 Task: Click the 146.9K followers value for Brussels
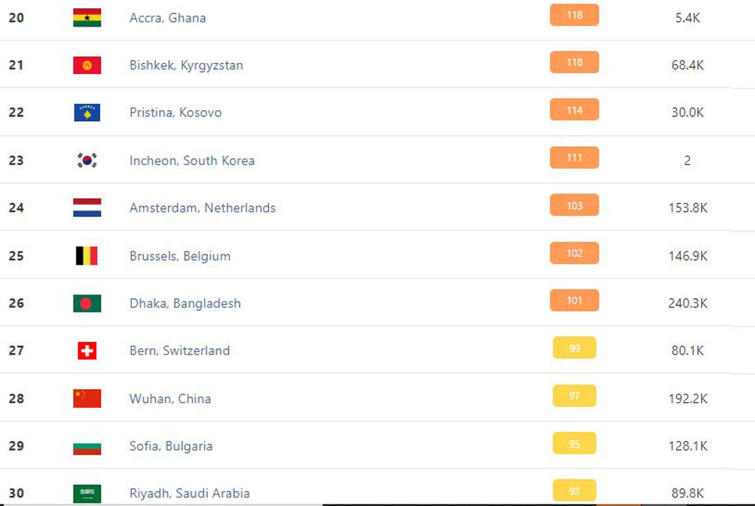(x=688, y=256)
